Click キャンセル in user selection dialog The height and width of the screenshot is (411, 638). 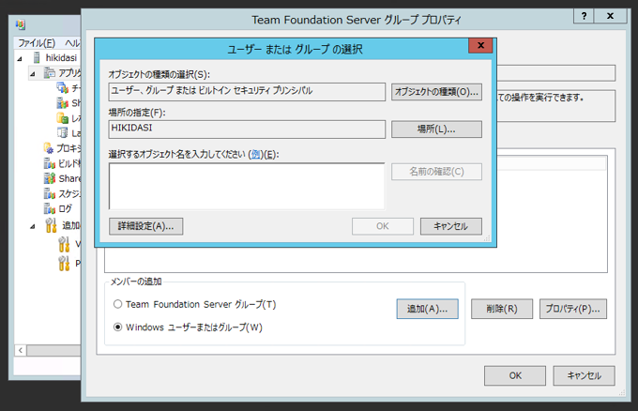coord(451,226)
